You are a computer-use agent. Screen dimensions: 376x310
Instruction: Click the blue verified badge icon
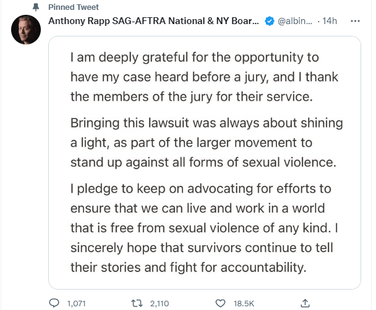pyautogui.click(x=270, y=21)
